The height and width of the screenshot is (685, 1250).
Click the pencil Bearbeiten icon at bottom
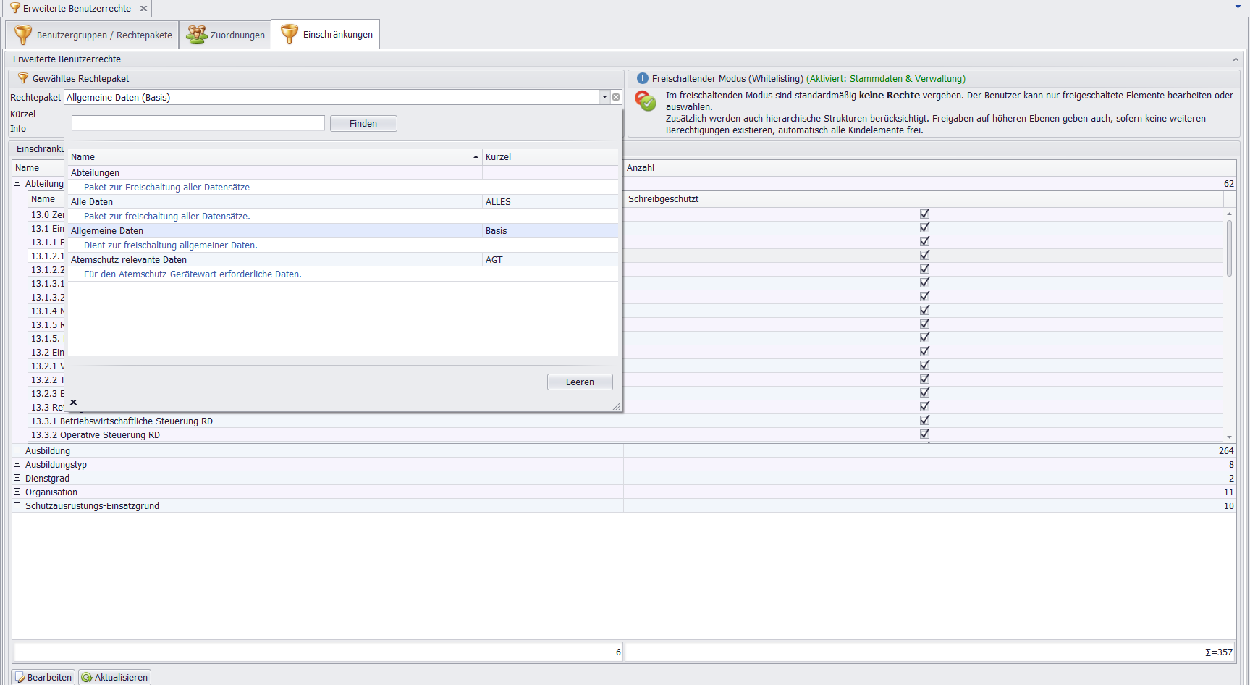coord(20,678)
